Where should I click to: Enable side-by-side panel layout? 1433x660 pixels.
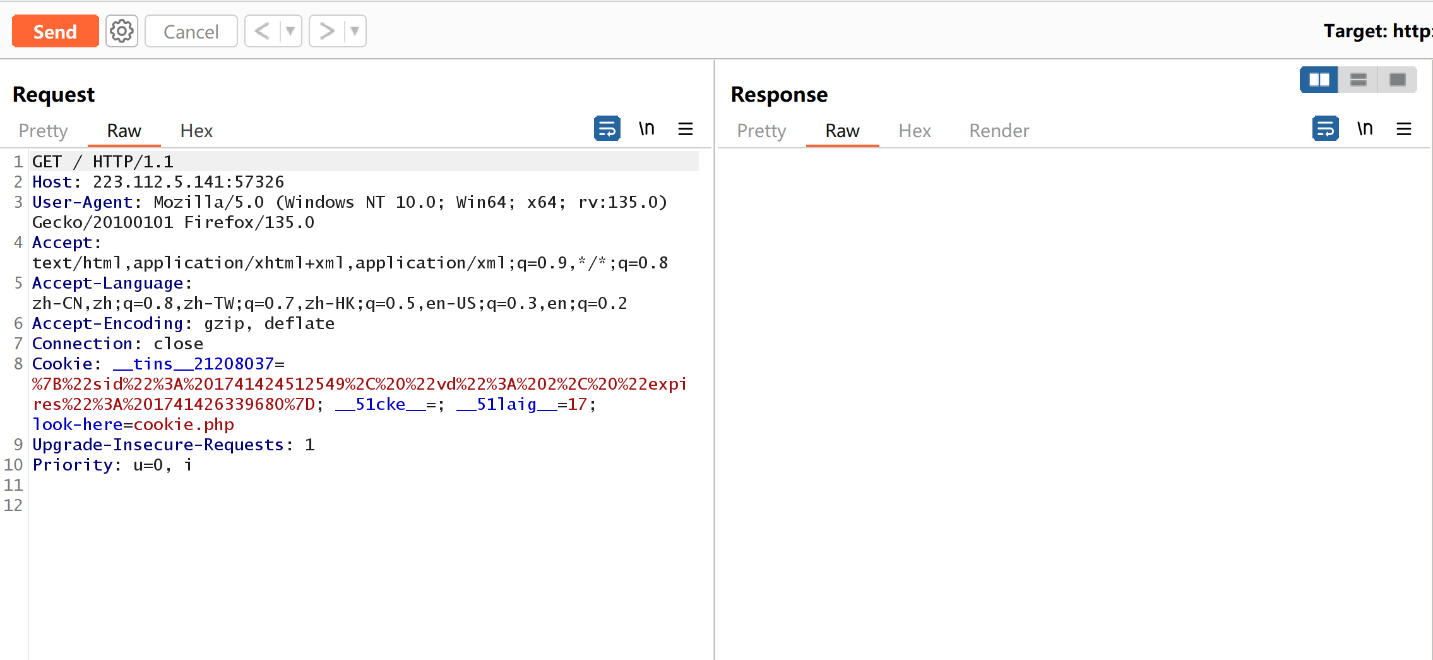pyautogui.click(x=1319, y=80)
